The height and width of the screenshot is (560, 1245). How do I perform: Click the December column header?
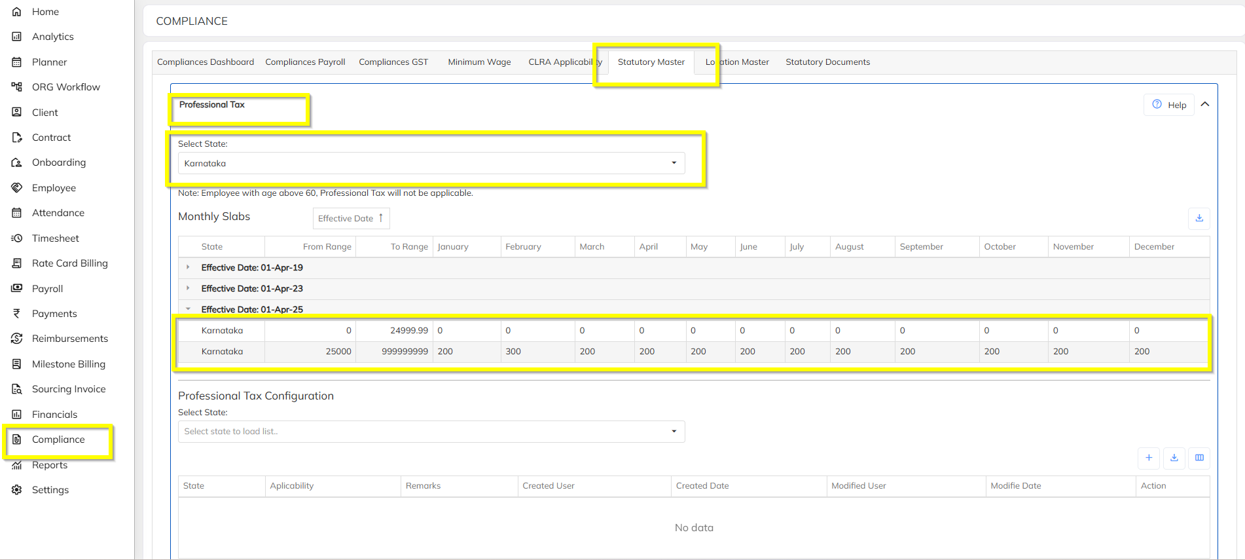pyautogui.click(x=1170, y=247)
